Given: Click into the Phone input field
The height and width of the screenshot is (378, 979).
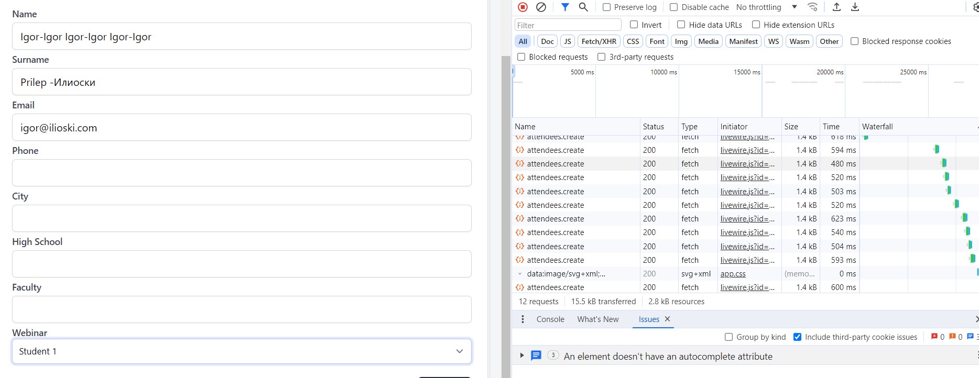Looking at the screenshot, I should coord(242,173).
